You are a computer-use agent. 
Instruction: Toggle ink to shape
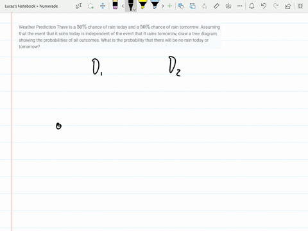click(193, 6)
